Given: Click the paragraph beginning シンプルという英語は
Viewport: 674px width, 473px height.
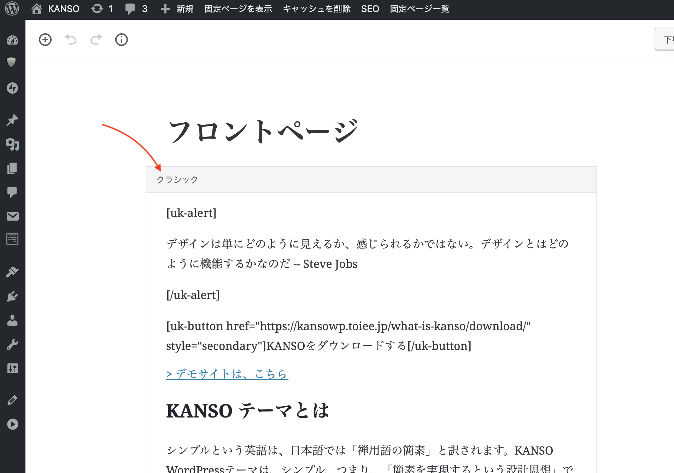Looking at the screenshot, I should pyautogui.click(x=370, y=459).
